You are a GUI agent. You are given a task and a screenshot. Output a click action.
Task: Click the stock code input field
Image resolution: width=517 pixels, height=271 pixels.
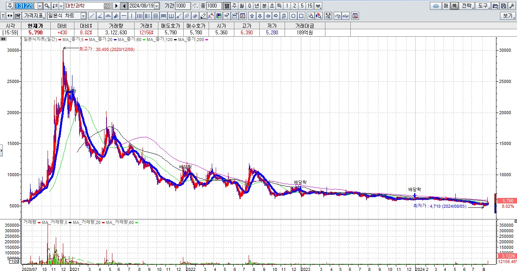26,6
